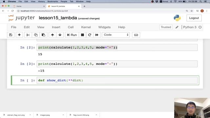Open the Cell menu
210x118 pixels.
[x=71, y=27]
